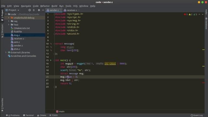Go to next highlighted error arrow

[x=202, y=14]
